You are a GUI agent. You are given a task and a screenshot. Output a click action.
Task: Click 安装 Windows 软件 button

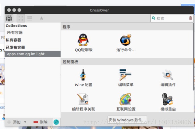127,120
